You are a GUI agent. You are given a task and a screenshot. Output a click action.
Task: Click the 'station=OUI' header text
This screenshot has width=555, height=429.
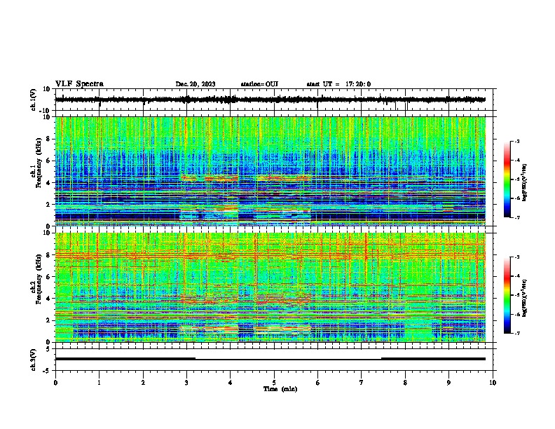click(x=259, y=84)
